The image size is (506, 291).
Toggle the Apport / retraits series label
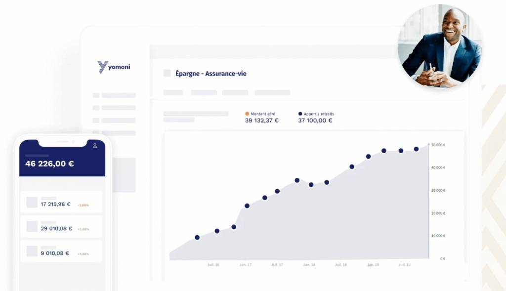319,114
